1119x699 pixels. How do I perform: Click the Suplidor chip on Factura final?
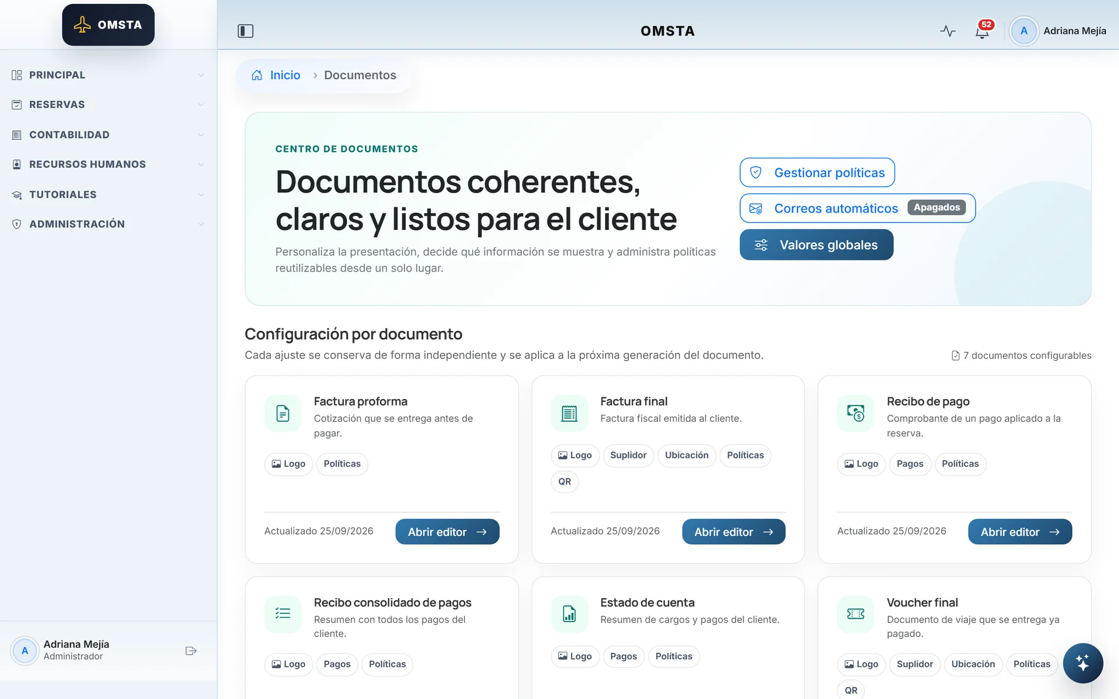pos(628,456)
